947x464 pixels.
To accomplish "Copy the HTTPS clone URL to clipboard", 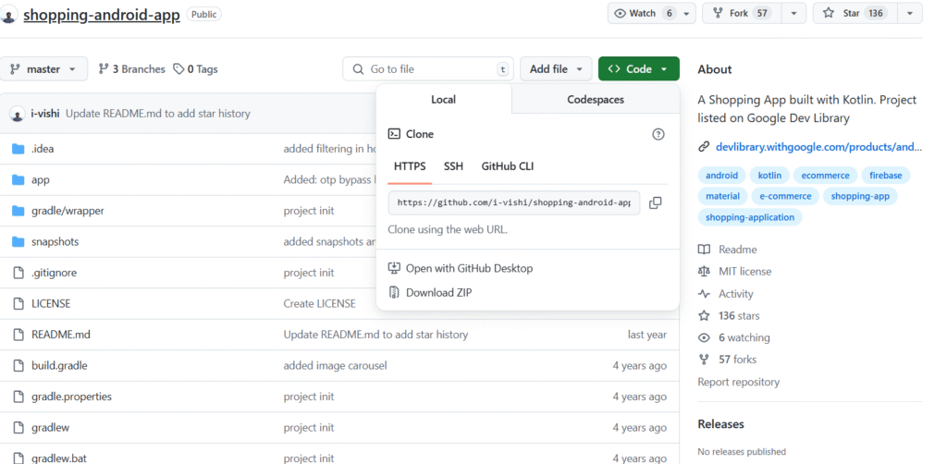I will point(656,202).
